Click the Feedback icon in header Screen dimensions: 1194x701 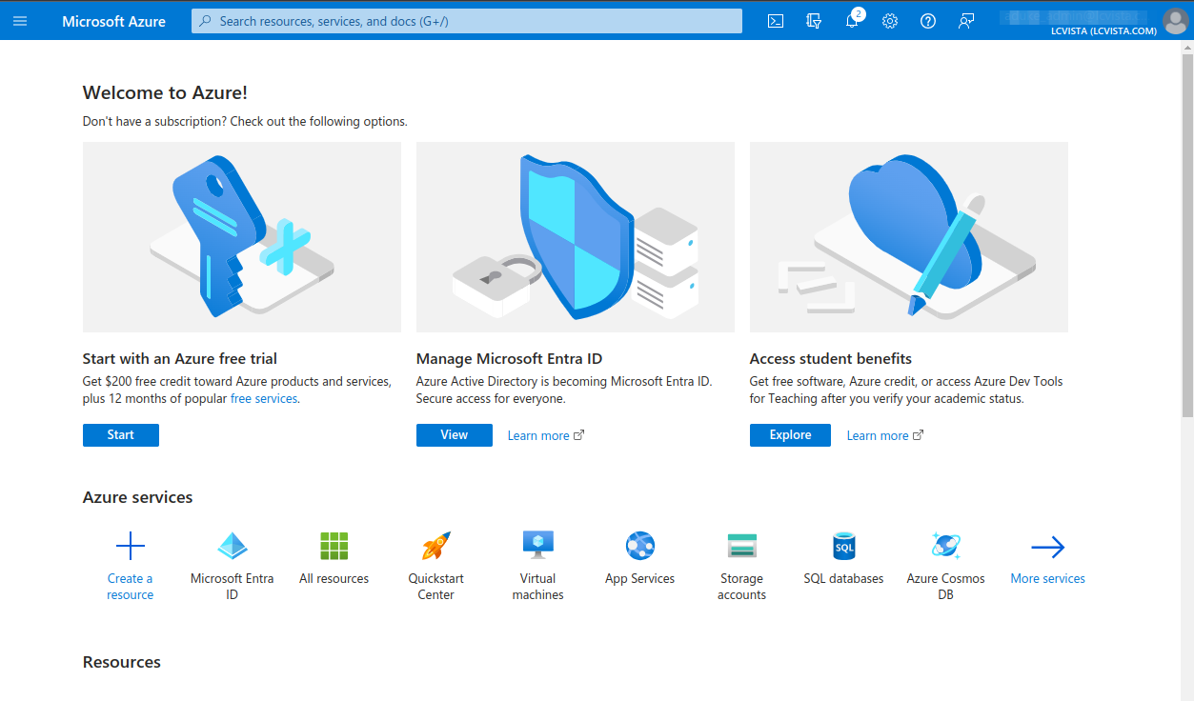coord(966,21)
